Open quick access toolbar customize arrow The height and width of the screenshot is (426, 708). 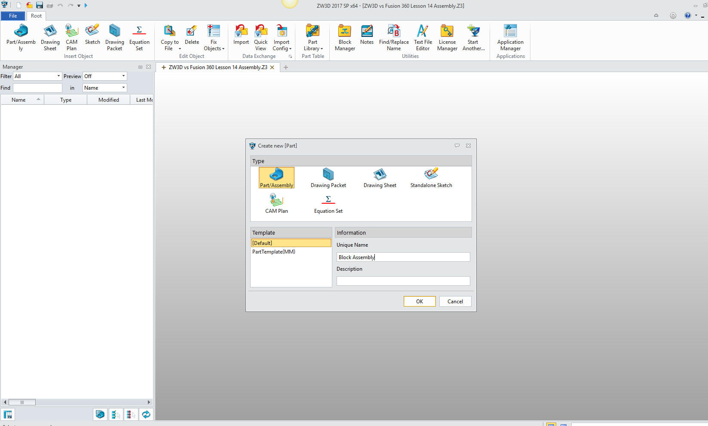(x=79, y=6)
